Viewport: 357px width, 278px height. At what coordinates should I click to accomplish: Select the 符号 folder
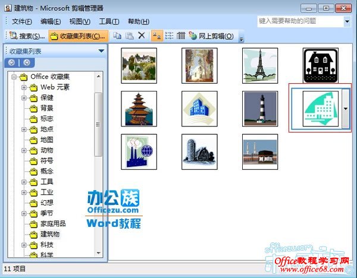[x=46, y=161]
